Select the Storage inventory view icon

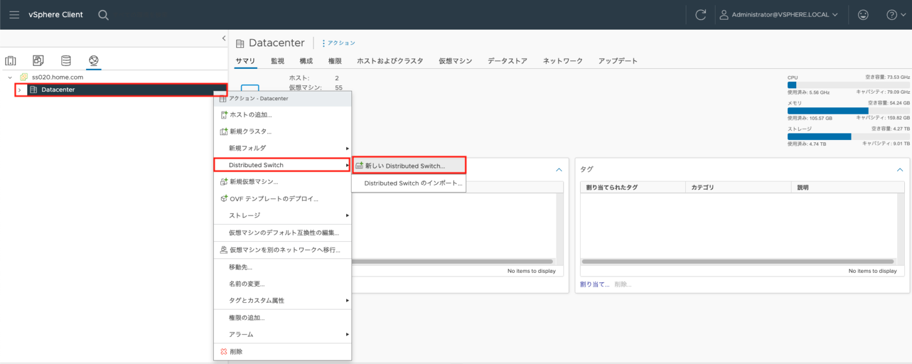click(65, 60)
